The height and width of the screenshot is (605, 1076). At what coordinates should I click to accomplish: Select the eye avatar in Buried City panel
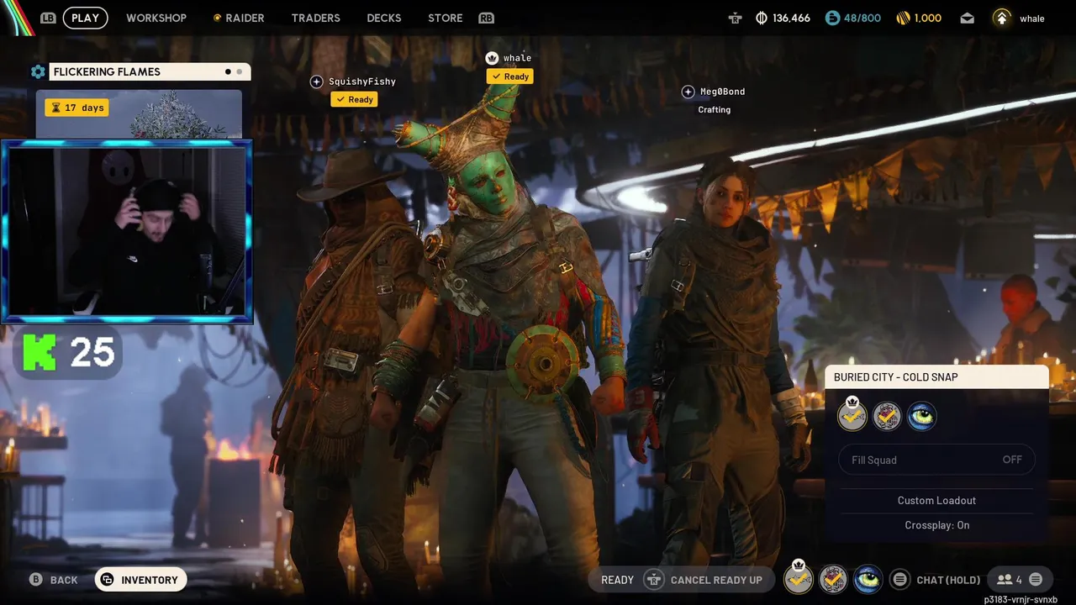click(921, 416)
